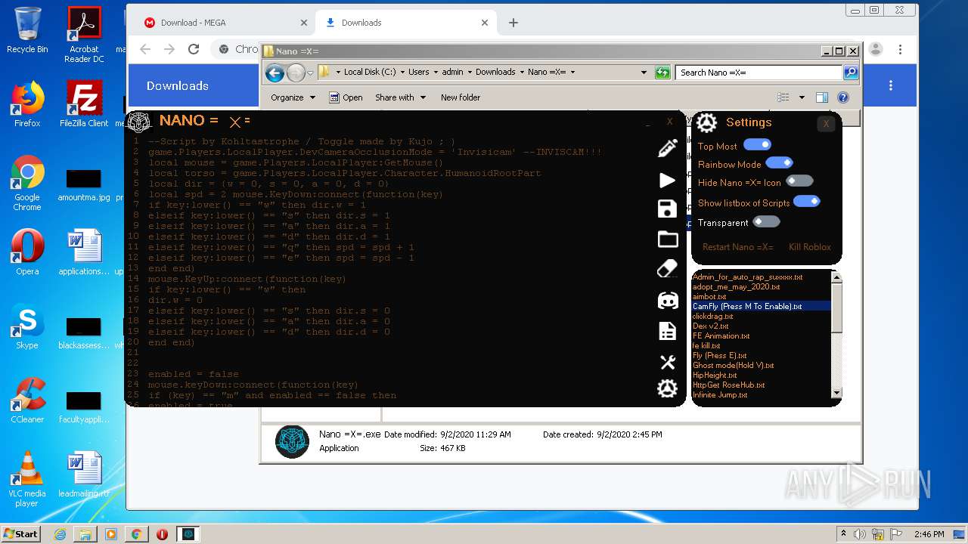This screenshot has height=544, width=968.
Task: Click New folder in Explorer
Action: click(x=461, y=97)
